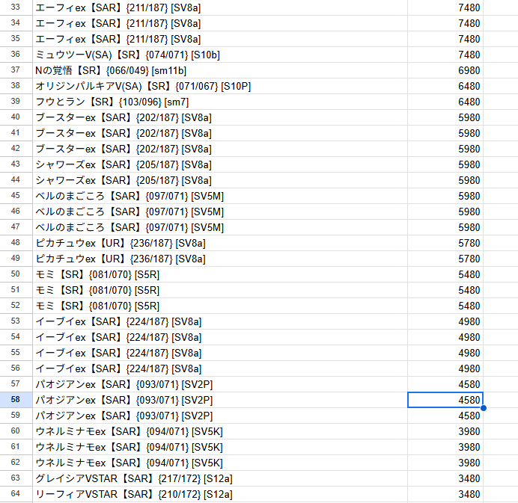
Task: Select row header 60
Action: [16, 431]
